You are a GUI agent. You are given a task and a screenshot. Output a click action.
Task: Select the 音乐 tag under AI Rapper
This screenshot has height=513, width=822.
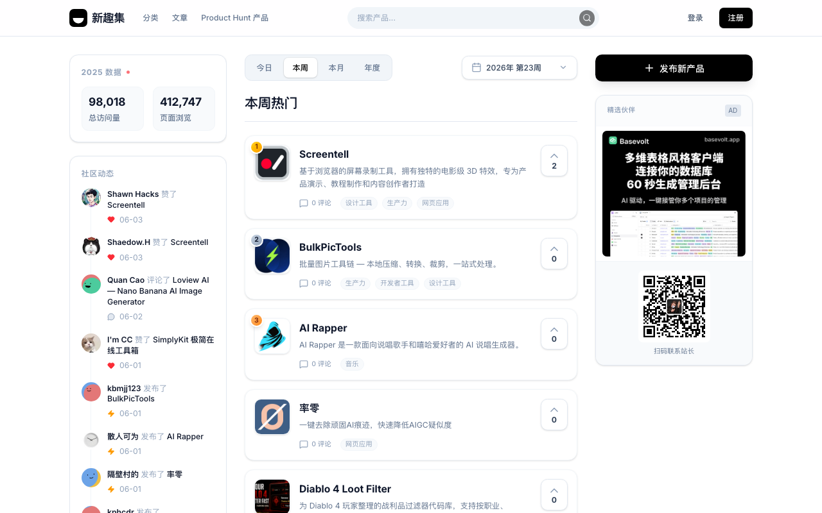pyautogui.click(x=352, y=364)
